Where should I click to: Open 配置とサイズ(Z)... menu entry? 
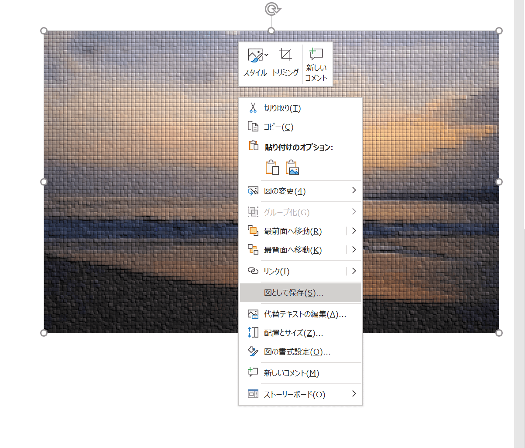click(301, 333)
